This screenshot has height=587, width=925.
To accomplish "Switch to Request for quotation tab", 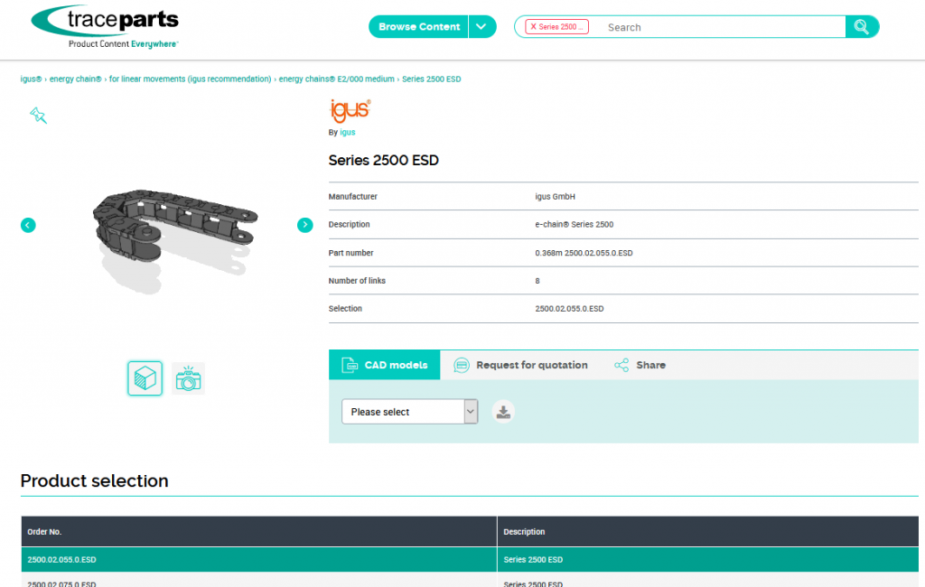I will (520, 365).
